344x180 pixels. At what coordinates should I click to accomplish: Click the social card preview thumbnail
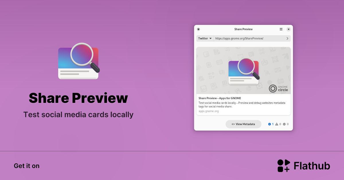[243, 70]
